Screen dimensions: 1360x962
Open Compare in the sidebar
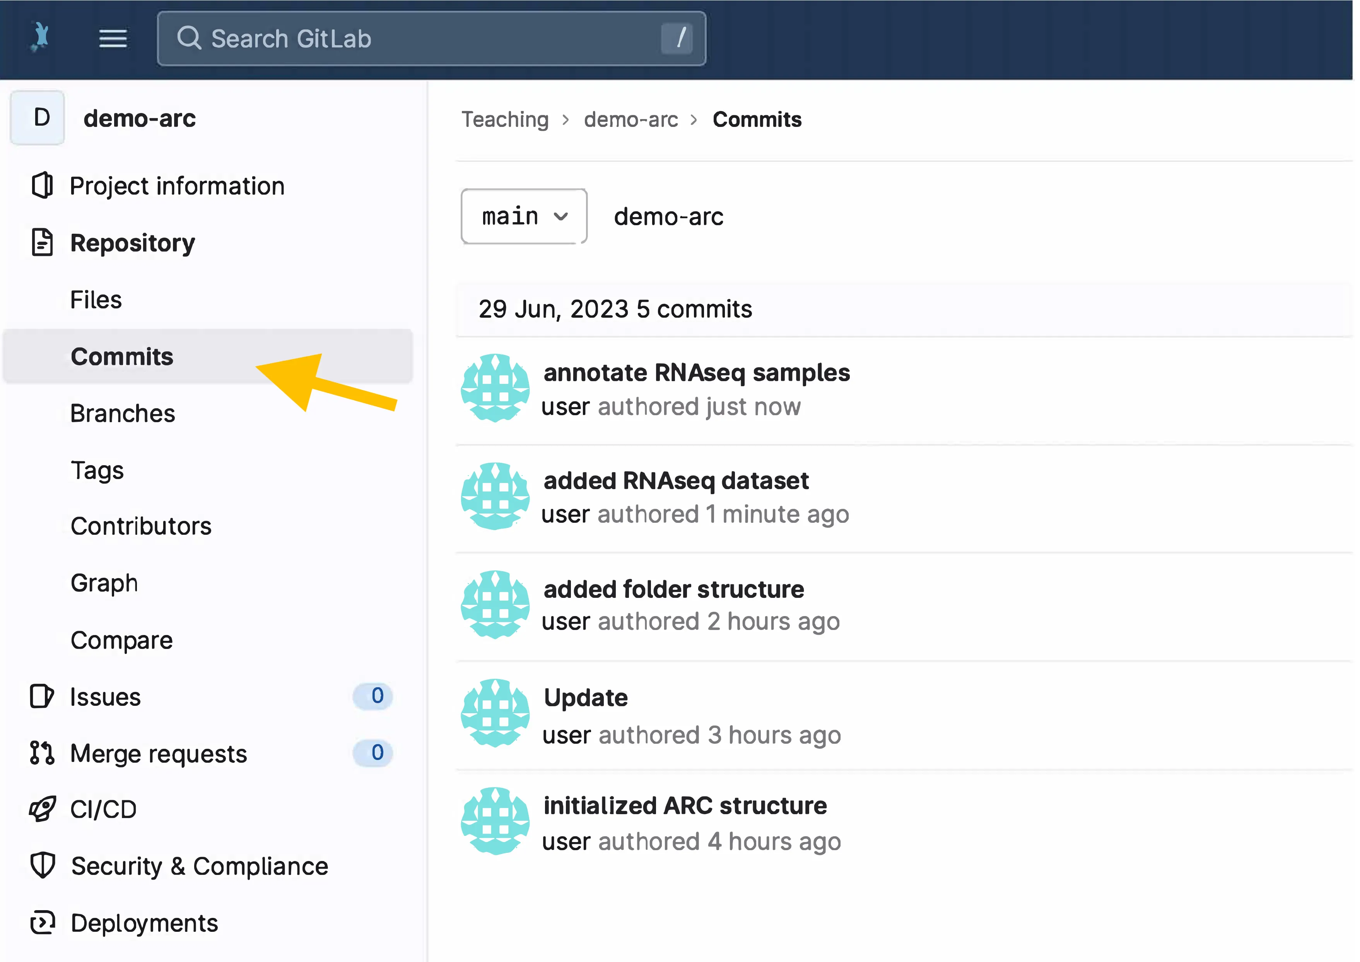121,640
